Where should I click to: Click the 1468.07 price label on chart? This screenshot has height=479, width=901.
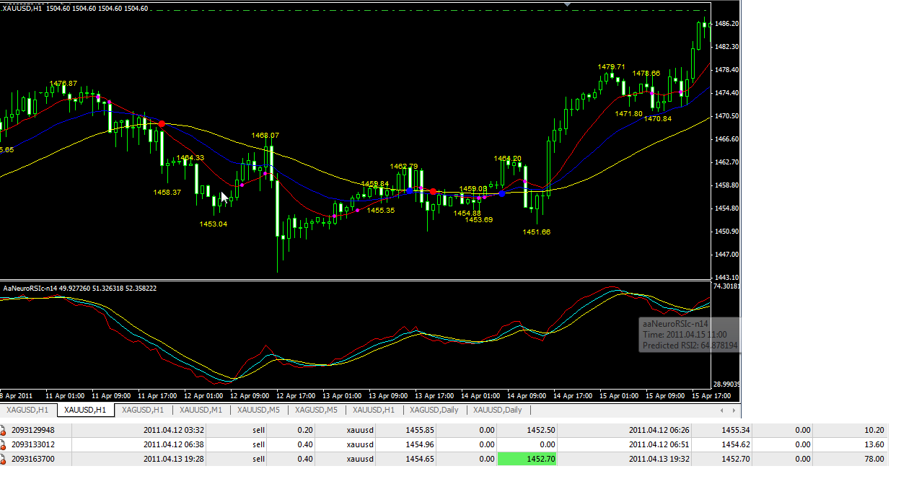pos(265,135)
